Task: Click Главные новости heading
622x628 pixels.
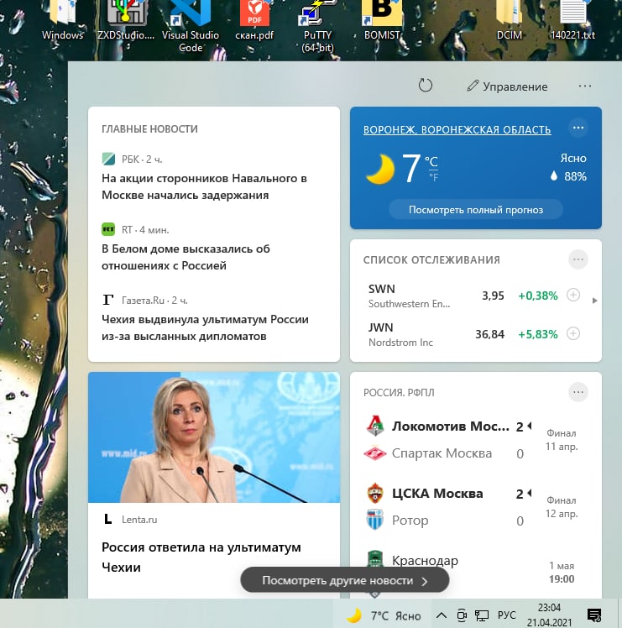Action: coord(149,129)
